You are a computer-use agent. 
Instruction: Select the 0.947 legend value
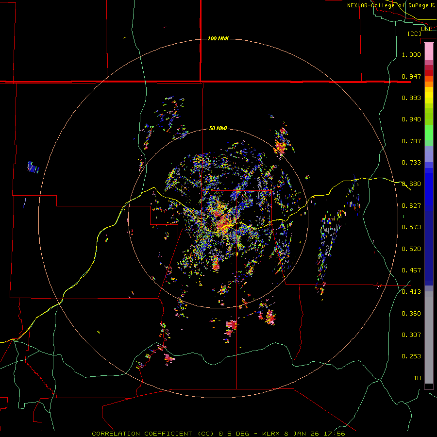point(411,76)
